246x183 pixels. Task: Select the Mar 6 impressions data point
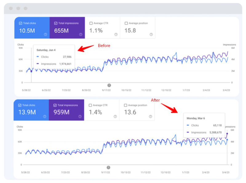(227, 134)
